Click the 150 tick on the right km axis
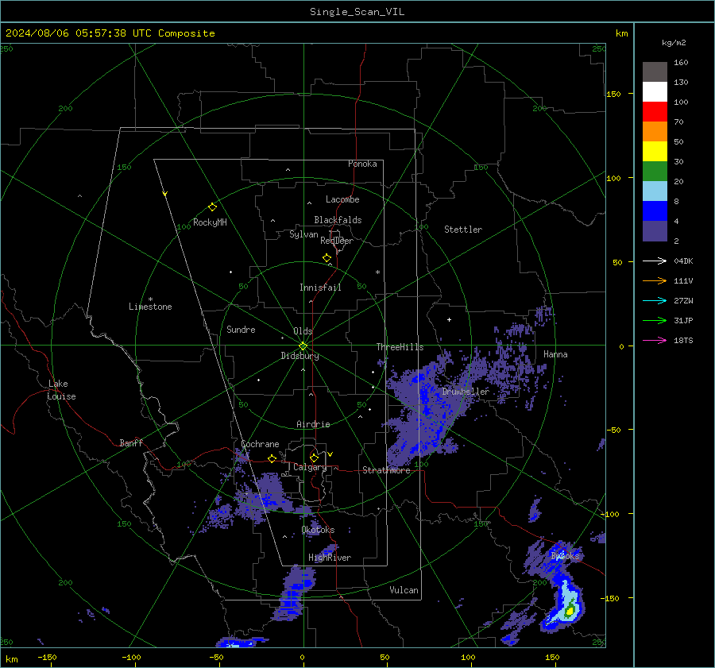Screen dimensions: 715x668 pyautogui.click(x=614, y=94)
